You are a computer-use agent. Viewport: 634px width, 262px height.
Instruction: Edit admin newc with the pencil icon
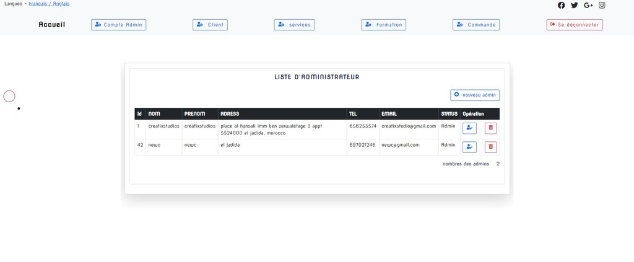tap(469, 147)
